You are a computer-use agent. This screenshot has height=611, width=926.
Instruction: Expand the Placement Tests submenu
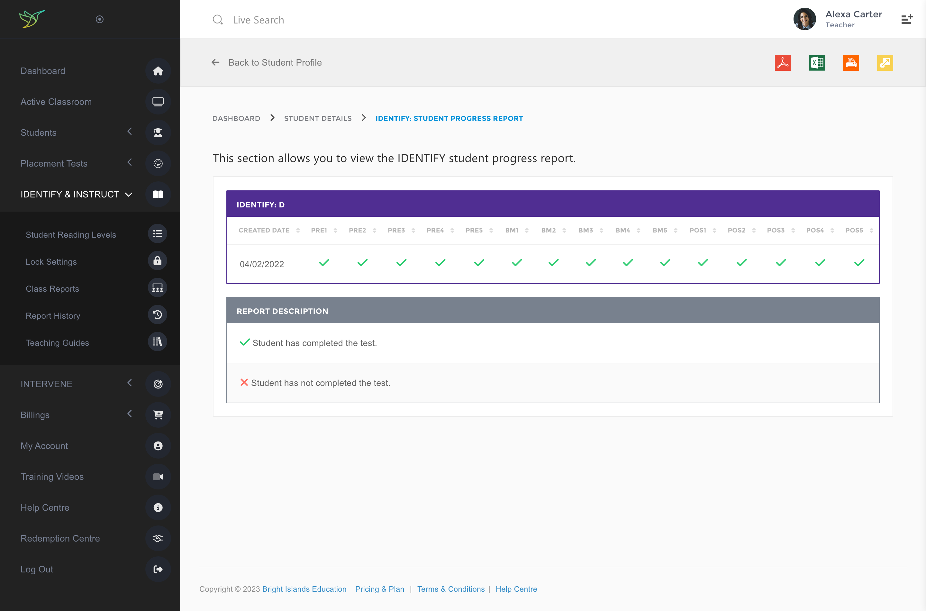130,162
